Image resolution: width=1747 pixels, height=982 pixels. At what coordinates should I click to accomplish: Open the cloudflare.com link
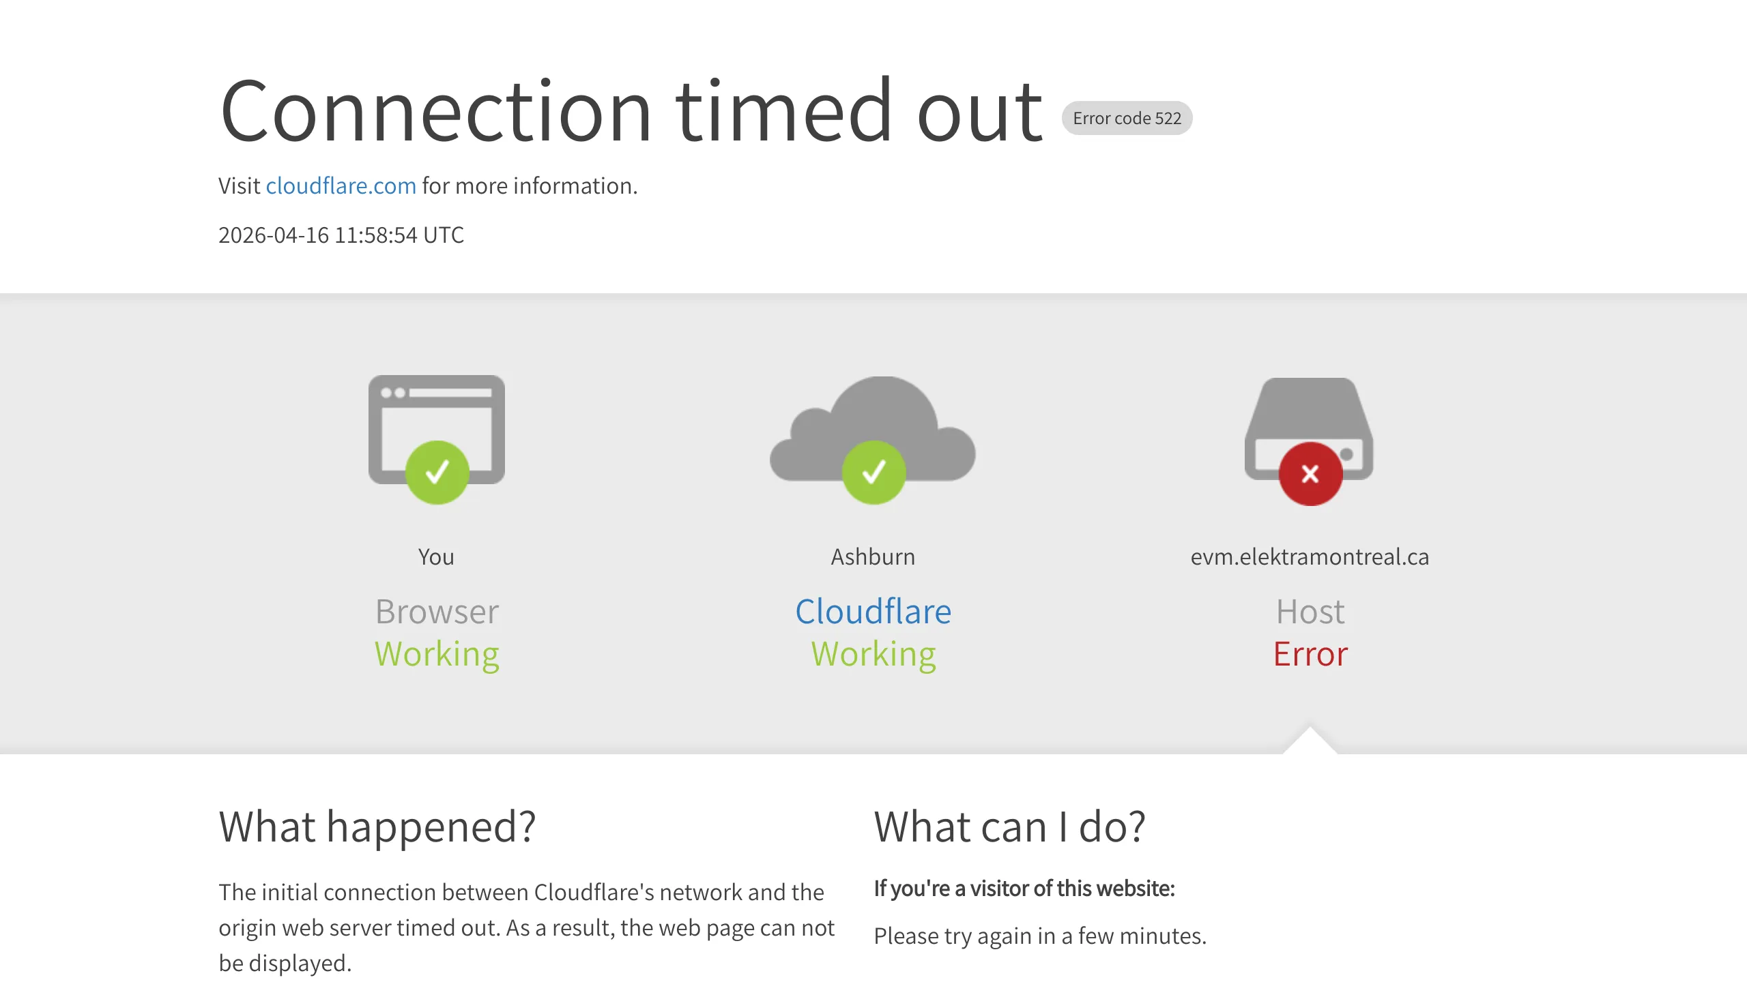[x=341, y=185]
